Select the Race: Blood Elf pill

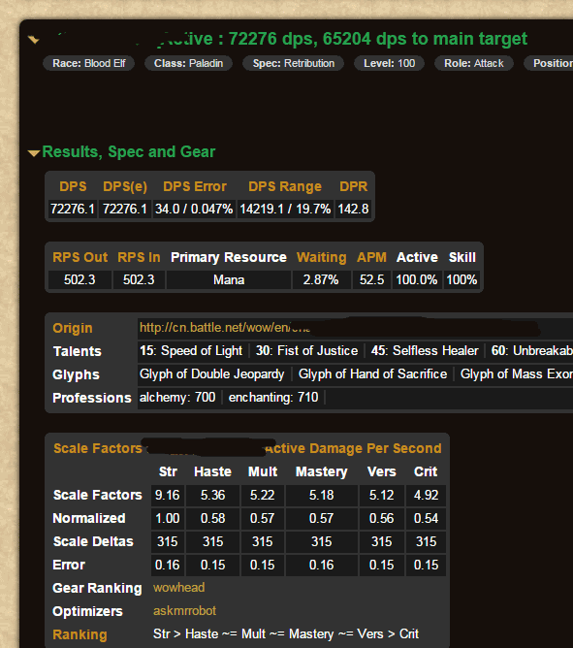click(89, 63)
